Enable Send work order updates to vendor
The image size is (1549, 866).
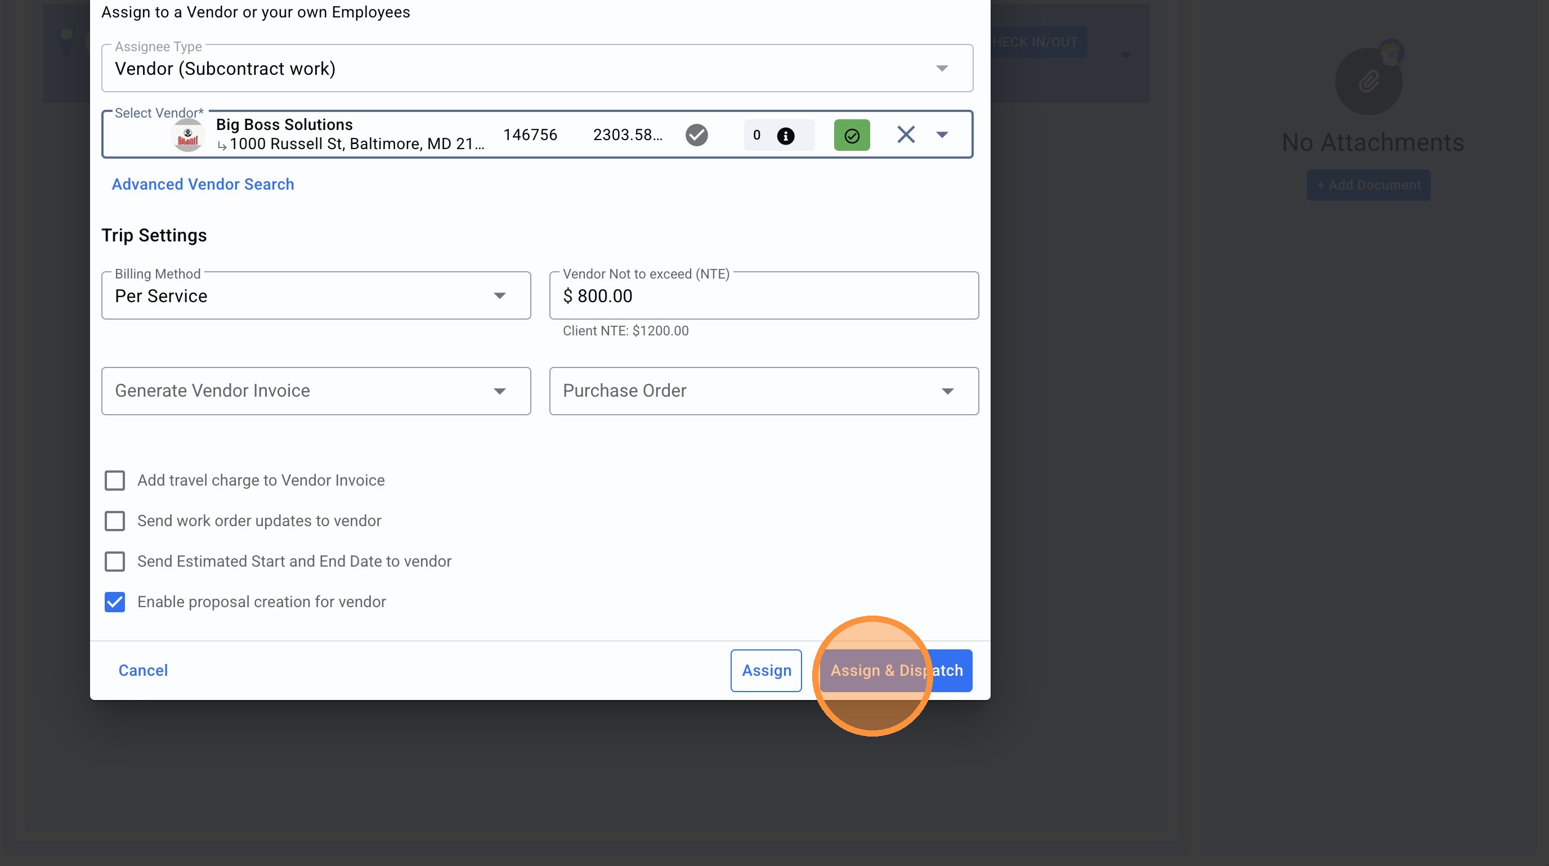pyautogui.click(x=115, y=521)
